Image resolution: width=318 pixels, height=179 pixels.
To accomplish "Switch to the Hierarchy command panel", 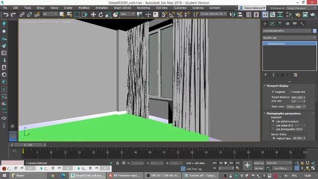I will 280,24.
